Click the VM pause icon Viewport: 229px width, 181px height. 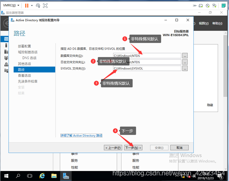(26, 5)
